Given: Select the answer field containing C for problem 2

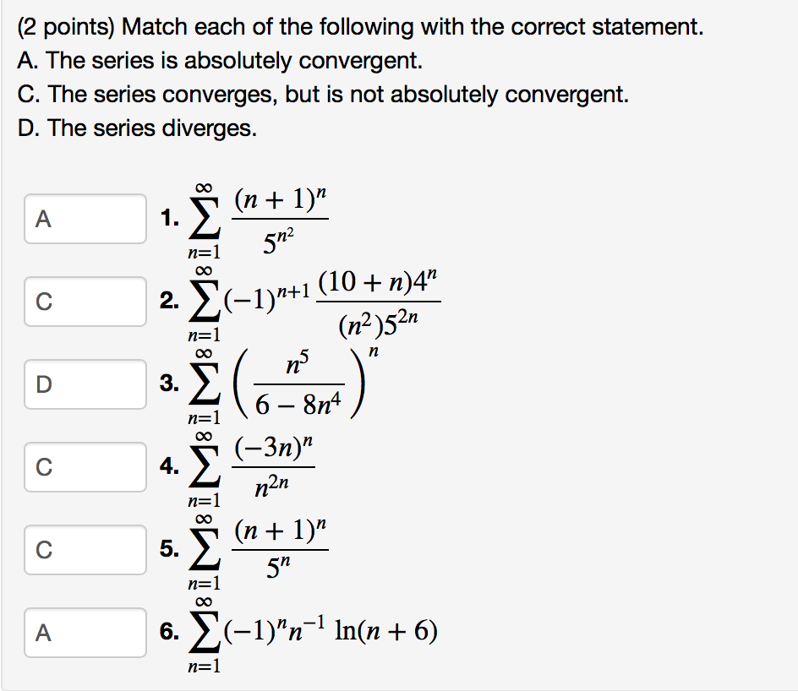Looking at the screenshot, I should click(x=85, y=302).
